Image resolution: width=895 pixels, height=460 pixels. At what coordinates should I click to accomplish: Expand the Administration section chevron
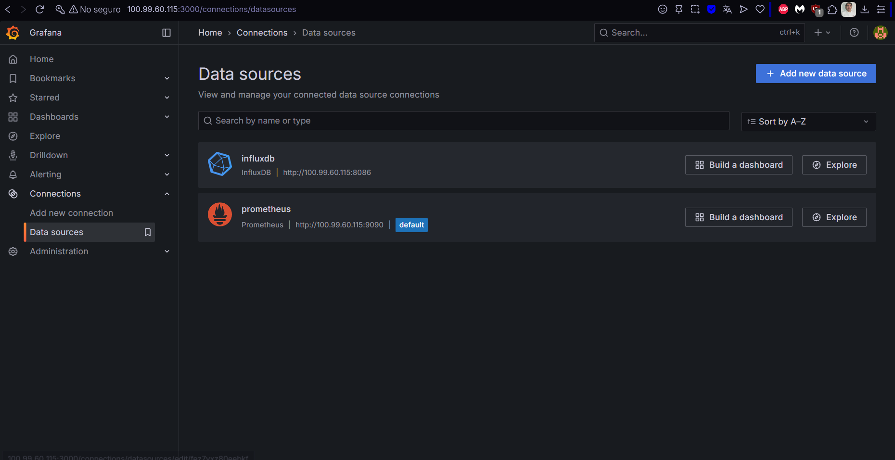(167, 251)
